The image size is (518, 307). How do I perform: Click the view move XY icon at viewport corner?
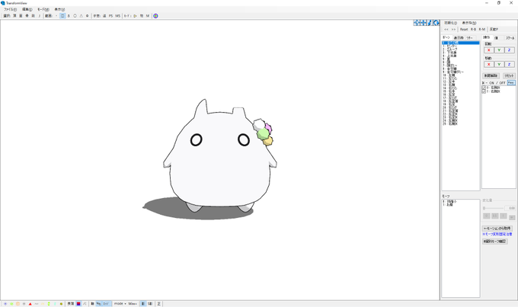tap(416, 22)
